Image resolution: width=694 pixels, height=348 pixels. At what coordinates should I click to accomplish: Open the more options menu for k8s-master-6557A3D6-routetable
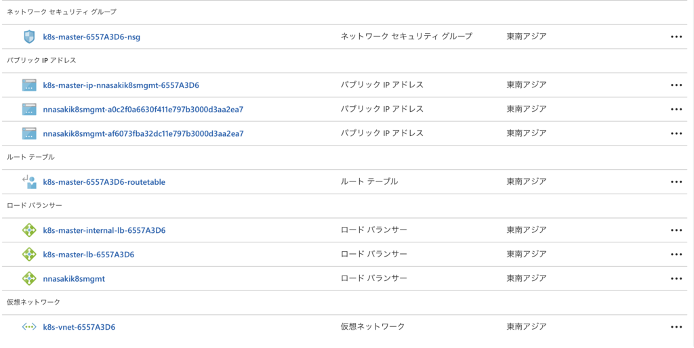coord(676,182)
